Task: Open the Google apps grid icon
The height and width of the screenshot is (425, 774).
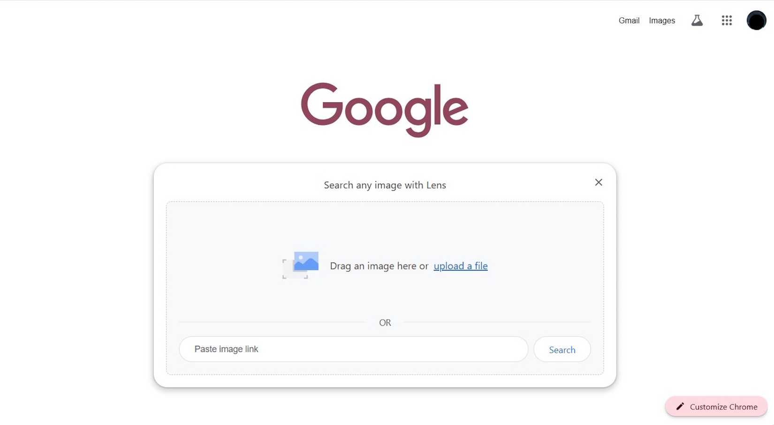Action: [x=726, y=20]
